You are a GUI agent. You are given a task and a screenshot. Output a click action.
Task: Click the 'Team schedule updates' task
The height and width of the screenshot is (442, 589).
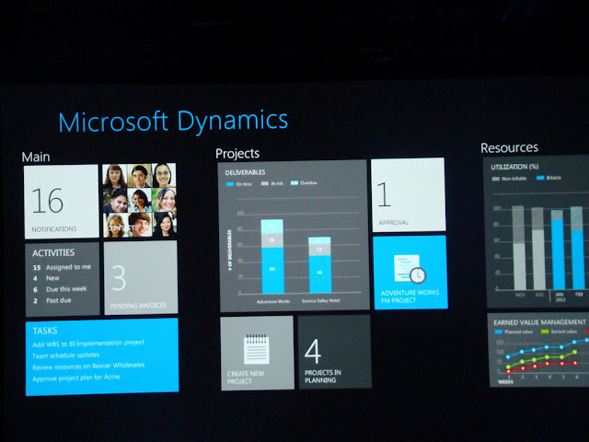(x=65, y=355)
